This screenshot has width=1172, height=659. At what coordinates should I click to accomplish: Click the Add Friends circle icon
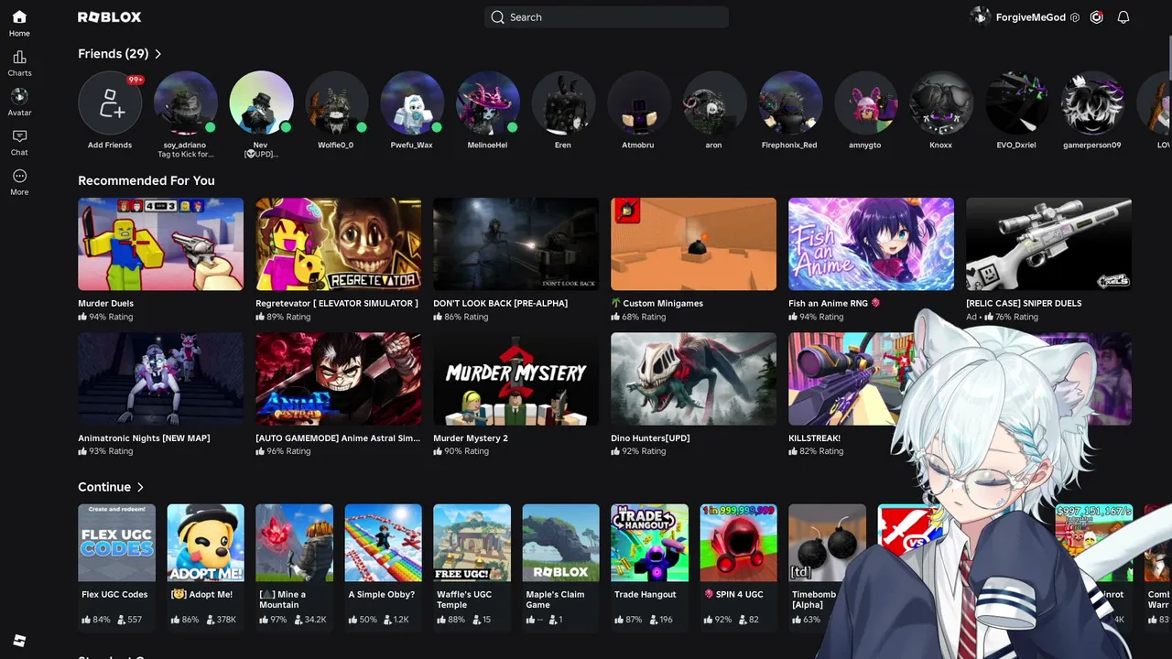click(110, 103)
